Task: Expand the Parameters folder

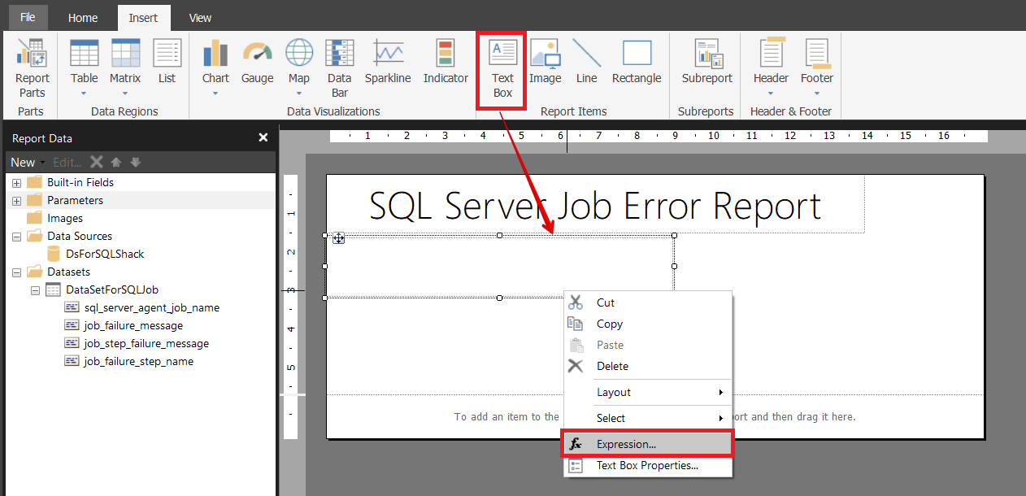Action: (x=16, y=201)
